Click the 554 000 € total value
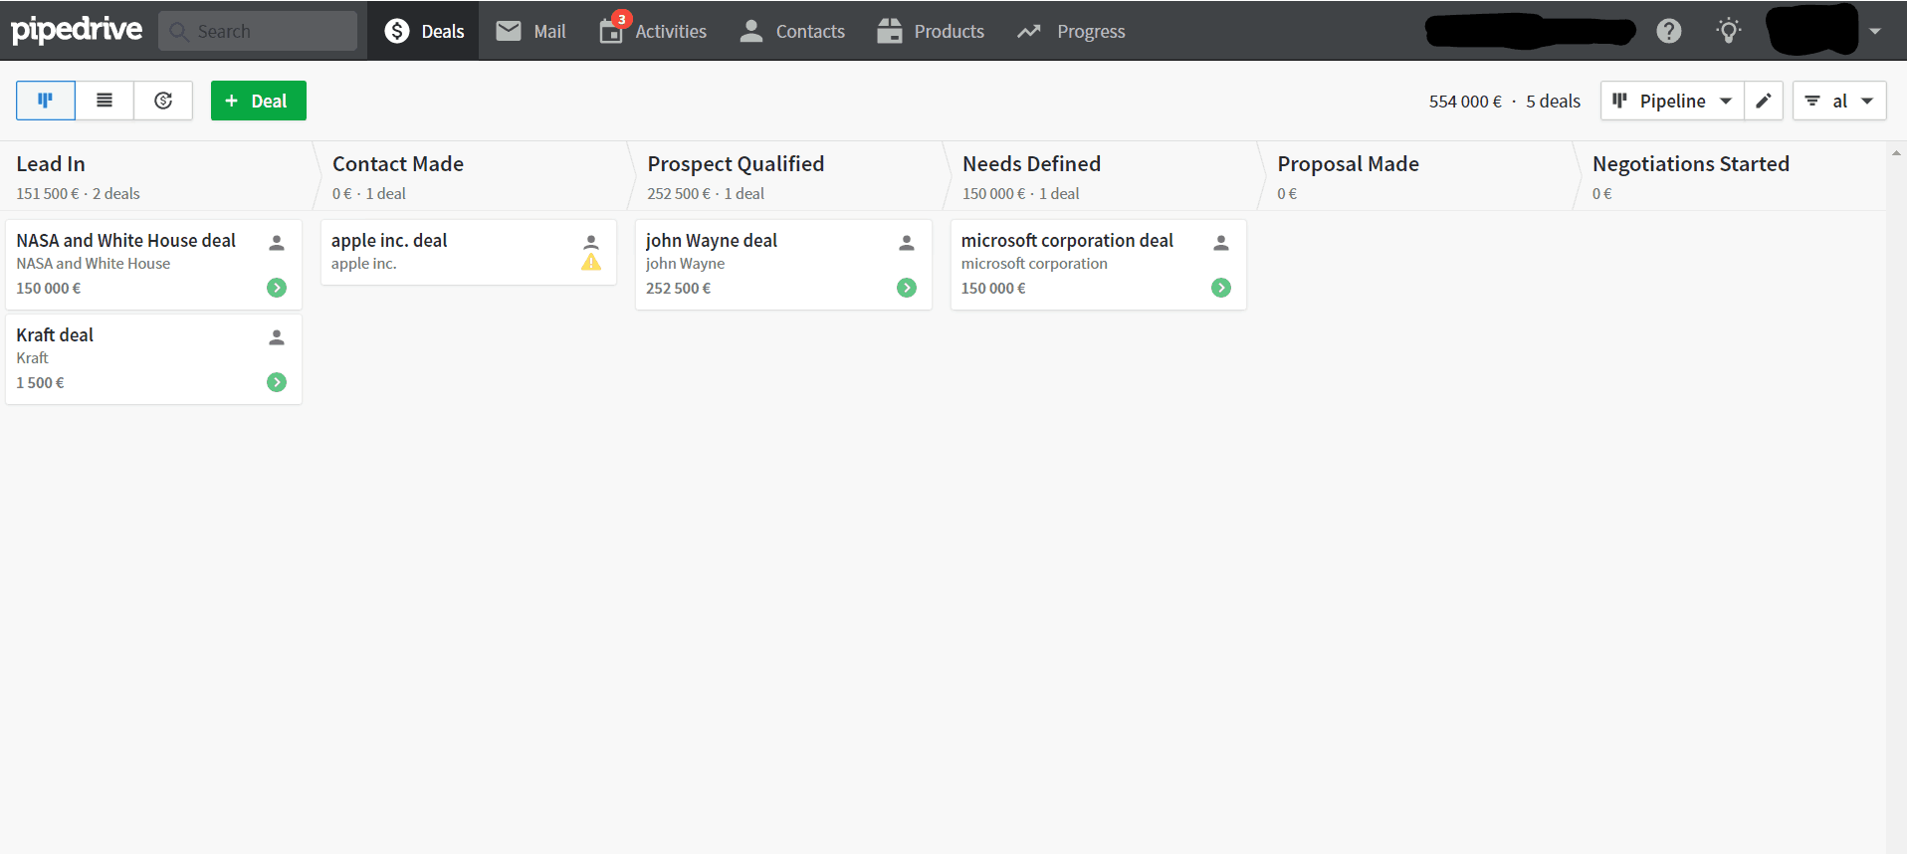The image size is (1907, 854). tap(1465, 102)
